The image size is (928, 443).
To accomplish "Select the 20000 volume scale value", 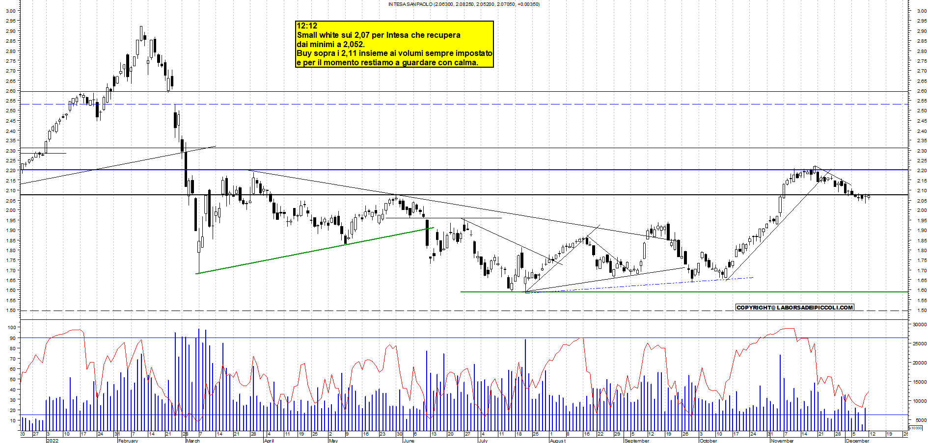I will [x=920, y=363].
